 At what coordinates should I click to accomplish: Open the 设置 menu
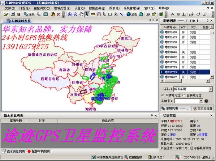tap(79, 8)
